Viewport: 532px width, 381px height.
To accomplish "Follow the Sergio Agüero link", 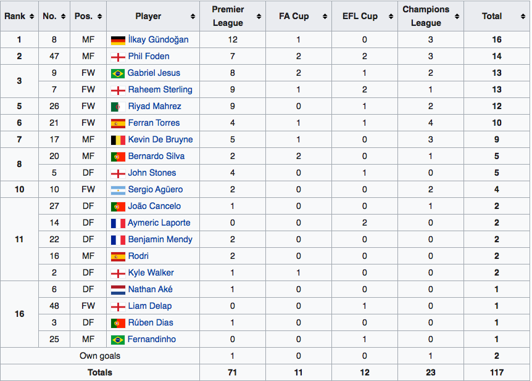I will (156, 189).
